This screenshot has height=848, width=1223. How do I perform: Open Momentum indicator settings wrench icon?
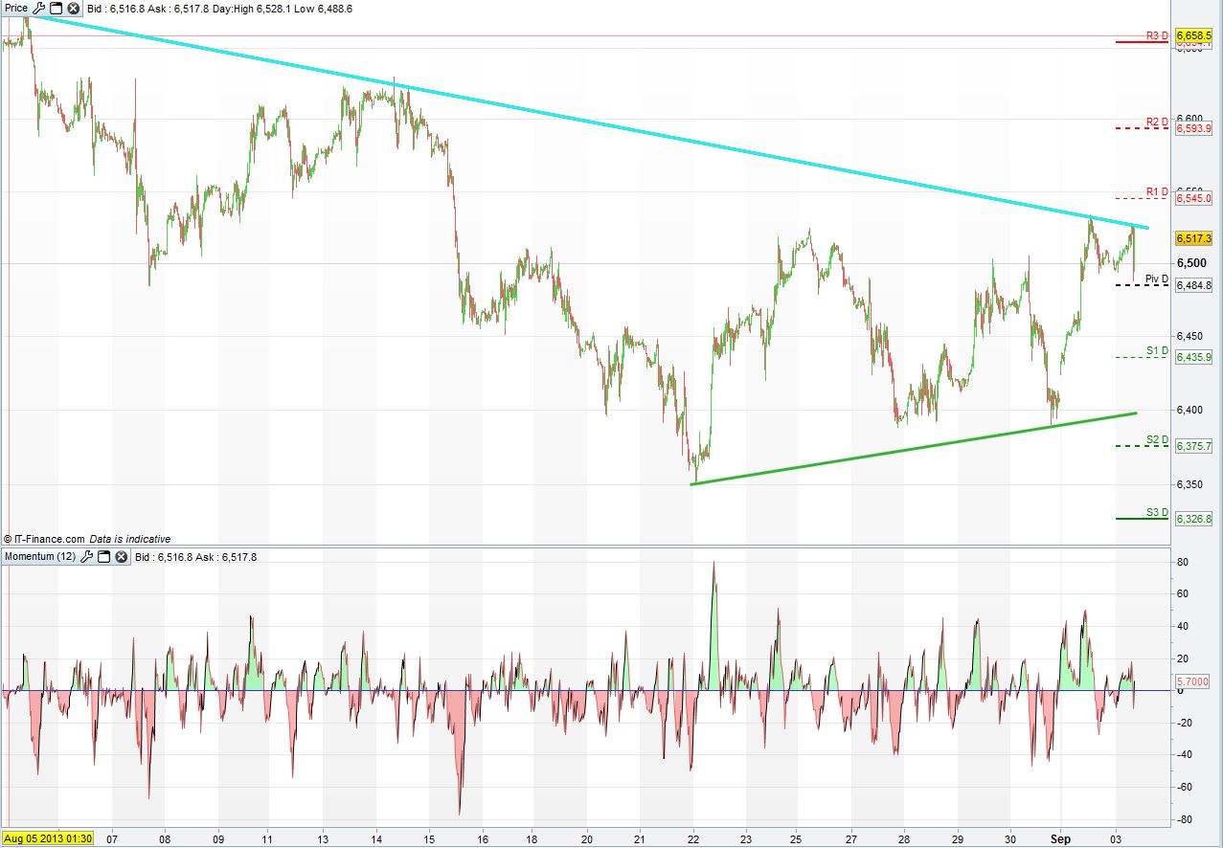coord(87,556)
